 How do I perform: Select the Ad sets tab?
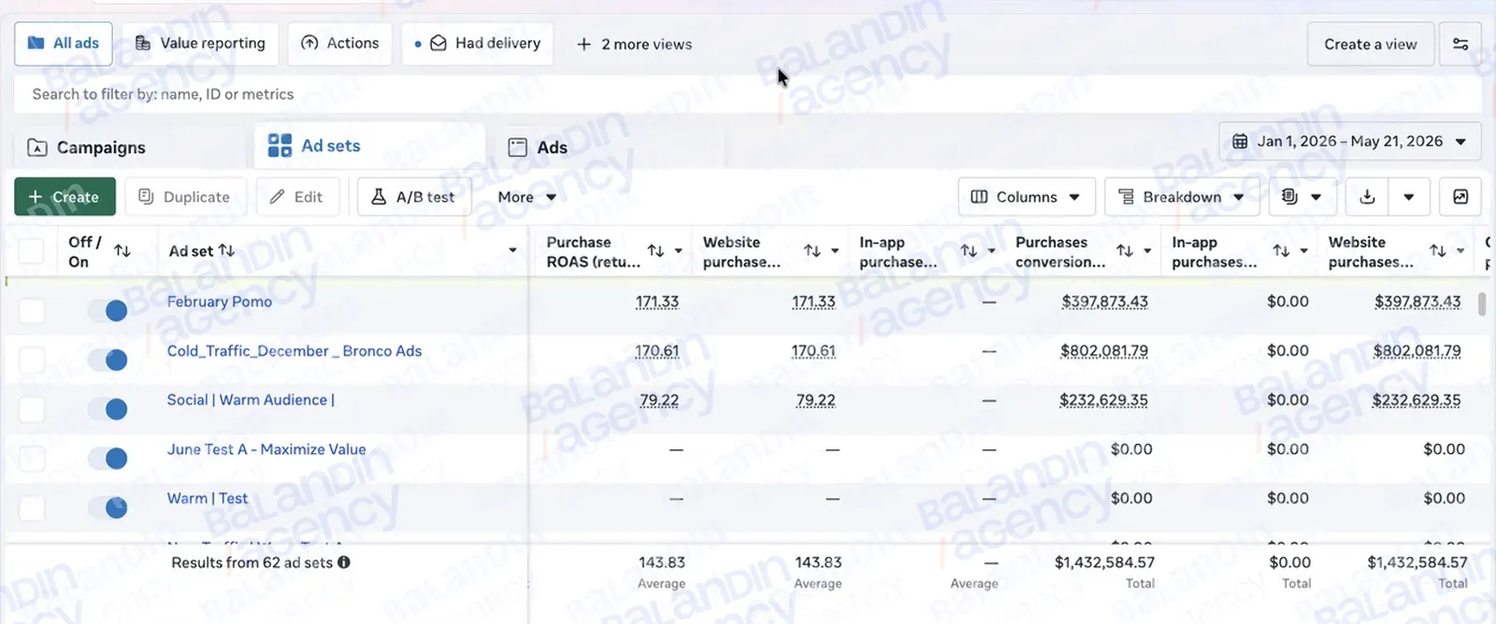coord(369,146)
